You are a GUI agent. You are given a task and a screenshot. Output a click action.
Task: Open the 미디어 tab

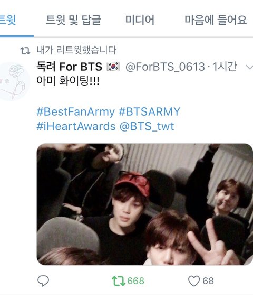coord(140,20)
